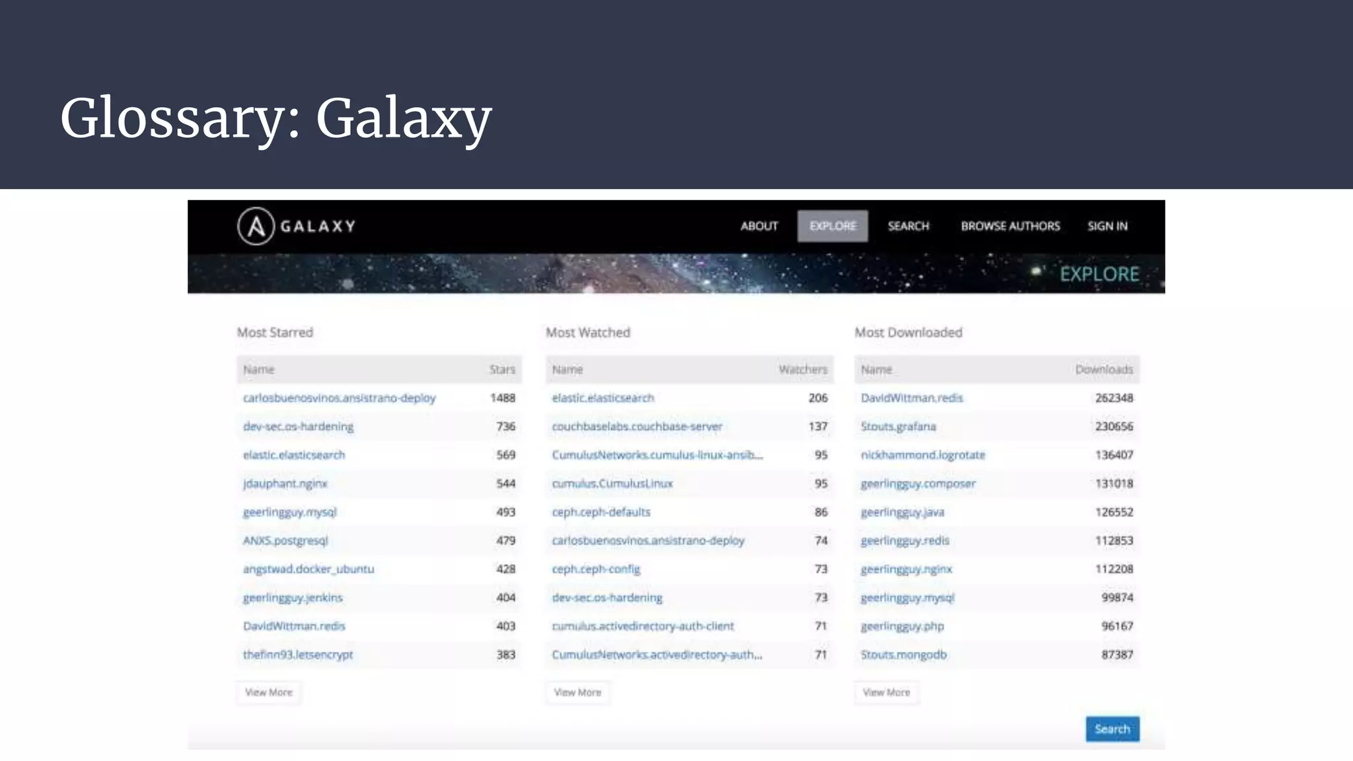Open dev-sec.os-hardening in Most Watched
This screenshot has height=761, width=1353.
[607, 597]
